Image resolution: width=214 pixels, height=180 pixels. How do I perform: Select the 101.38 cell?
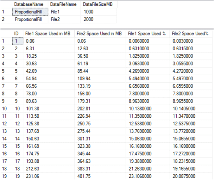click(49, 109)
